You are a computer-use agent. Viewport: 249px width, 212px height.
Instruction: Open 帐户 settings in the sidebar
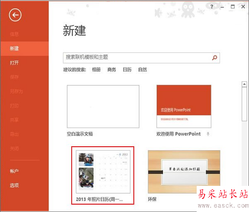point(14,171)
